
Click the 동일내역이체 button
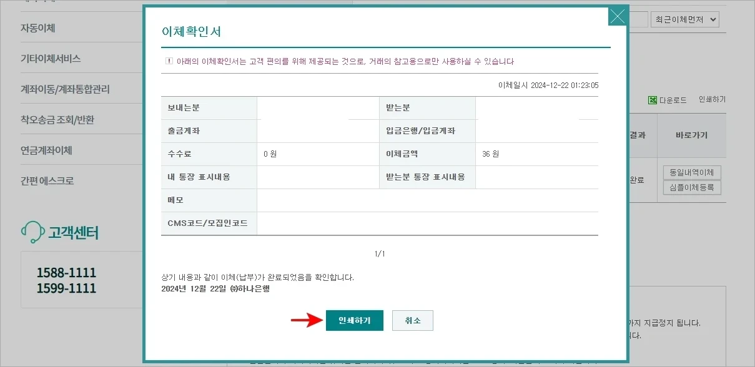tap(691, 172)
